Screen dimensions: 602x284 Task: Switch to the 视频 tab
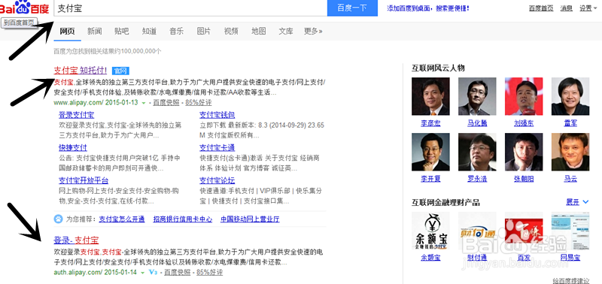[231, 31]
